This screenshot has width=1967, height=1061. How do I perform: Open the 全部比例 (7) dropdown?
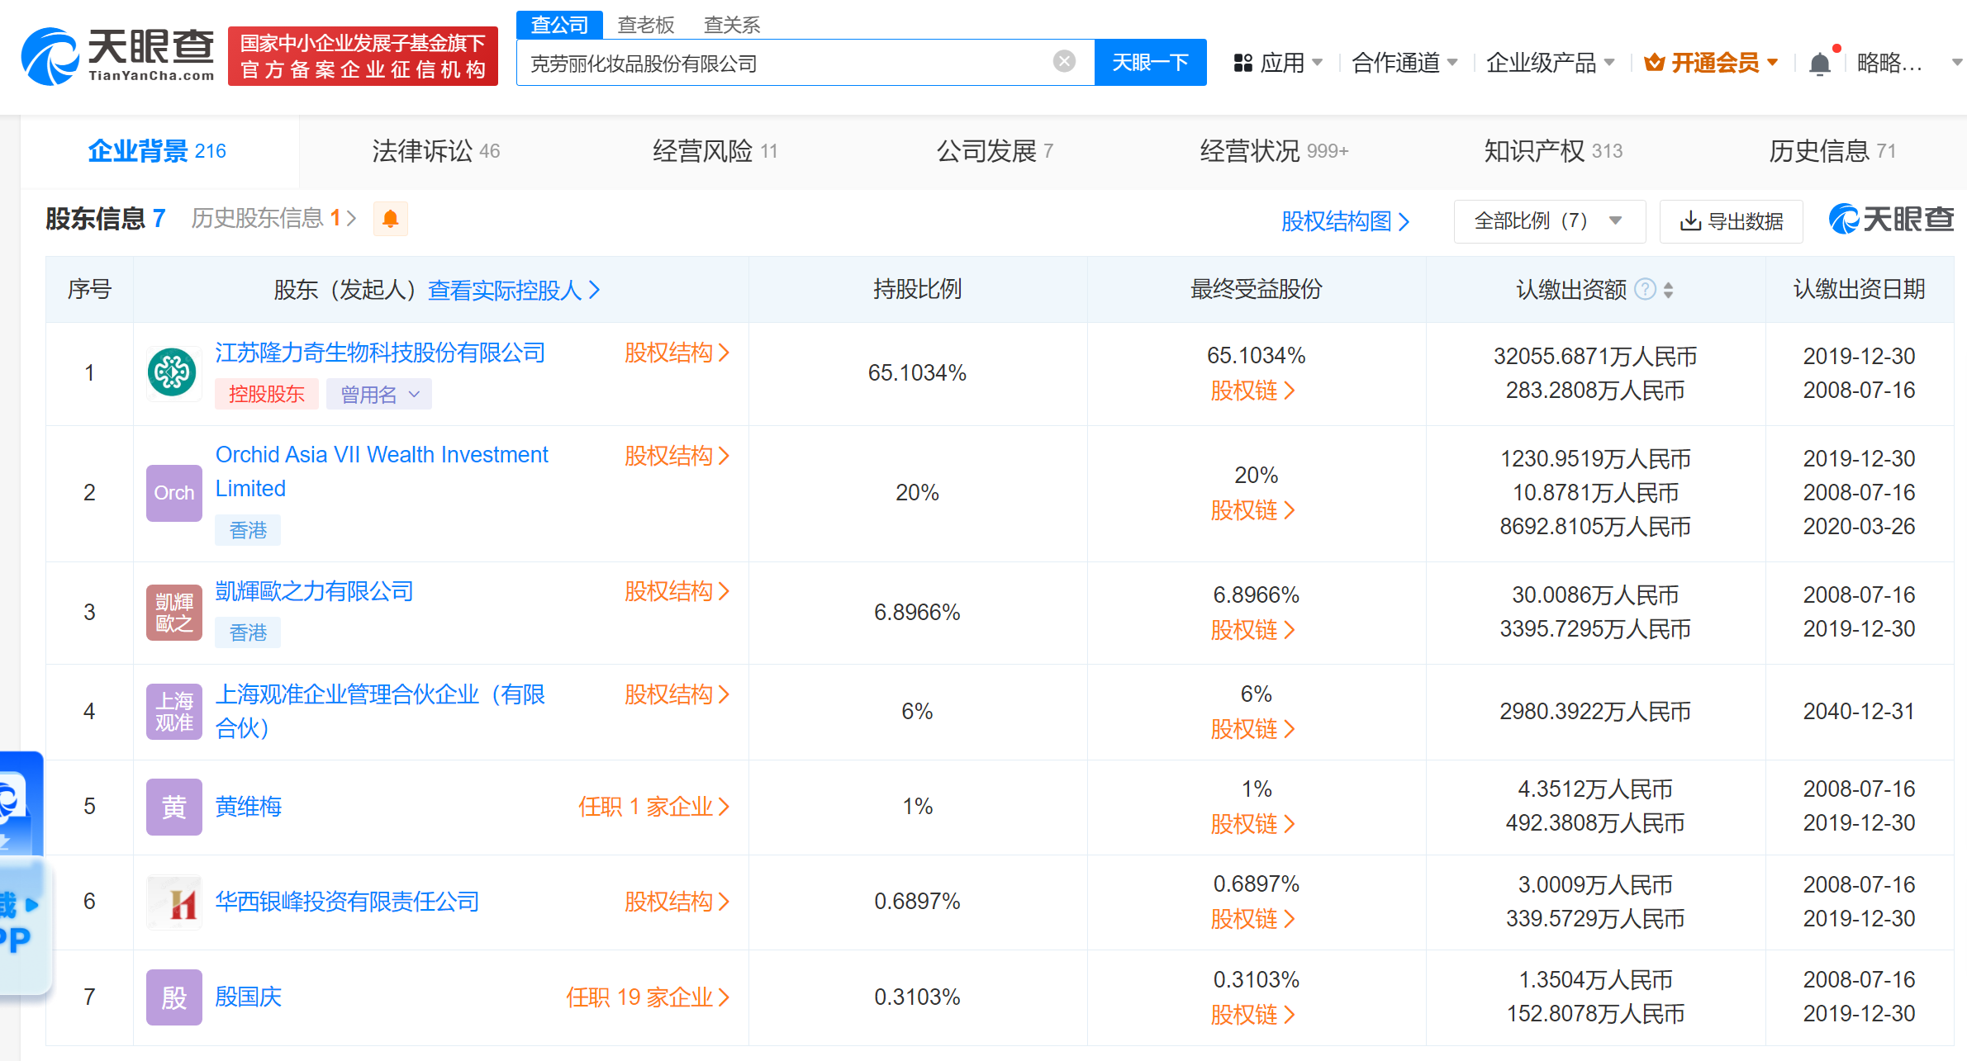(x=1548, y=220)
